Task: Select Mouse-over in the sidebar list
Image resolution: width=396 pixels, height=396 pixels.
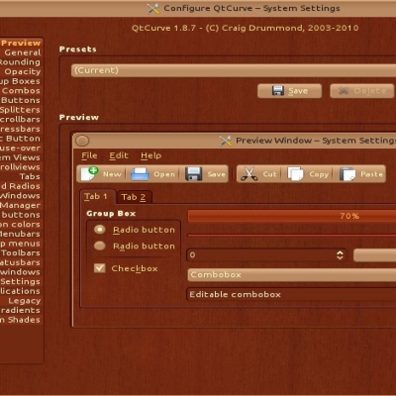Action: 20,148
